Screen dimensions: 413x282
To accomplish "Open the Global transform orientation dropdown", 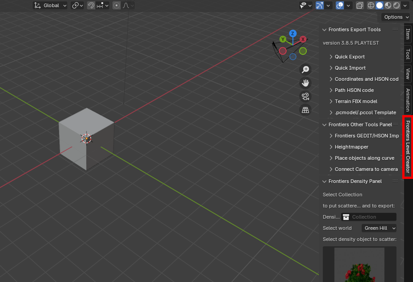I will click(50, 5).
